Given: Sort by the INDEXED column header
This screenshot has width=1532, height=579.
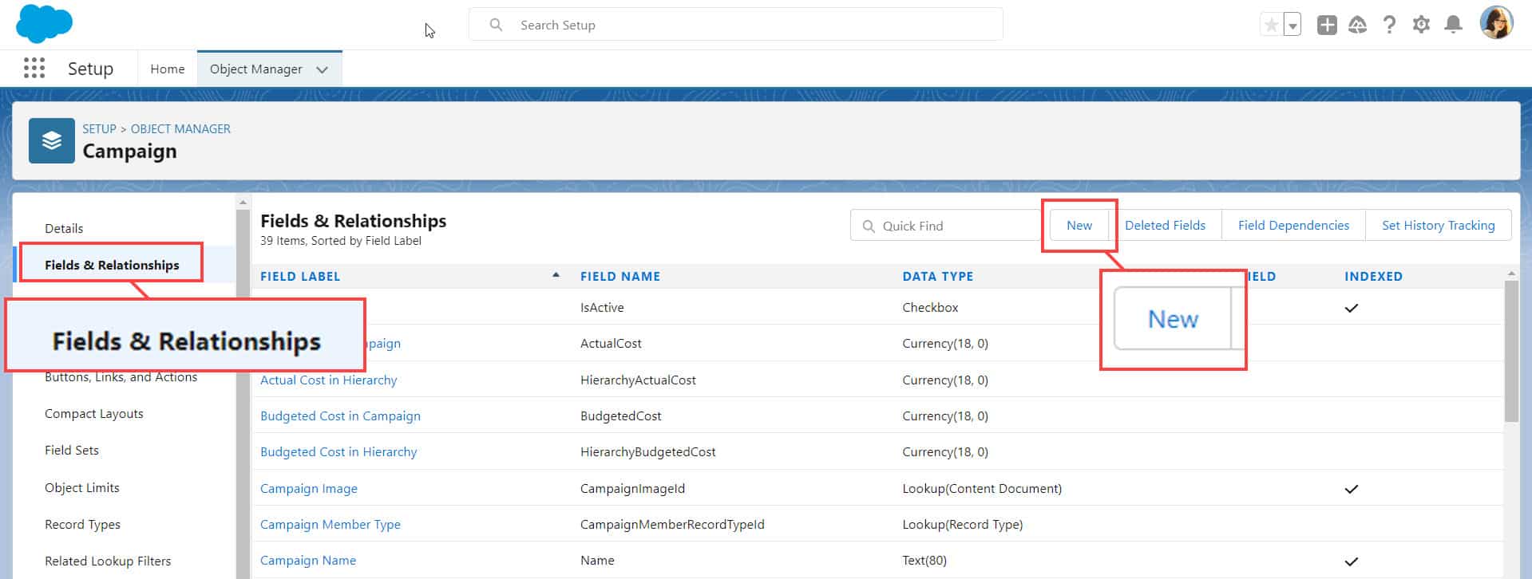Looking at the screenshot, I should (1373, 277).
